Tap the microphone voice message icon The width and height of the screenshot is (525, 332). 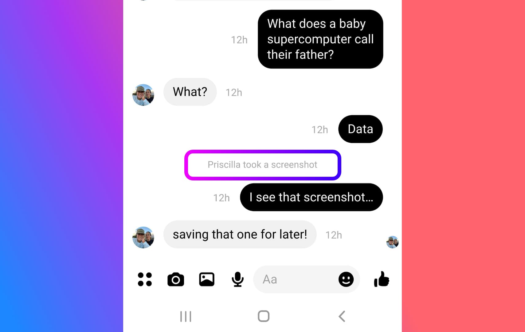[237, 279]
